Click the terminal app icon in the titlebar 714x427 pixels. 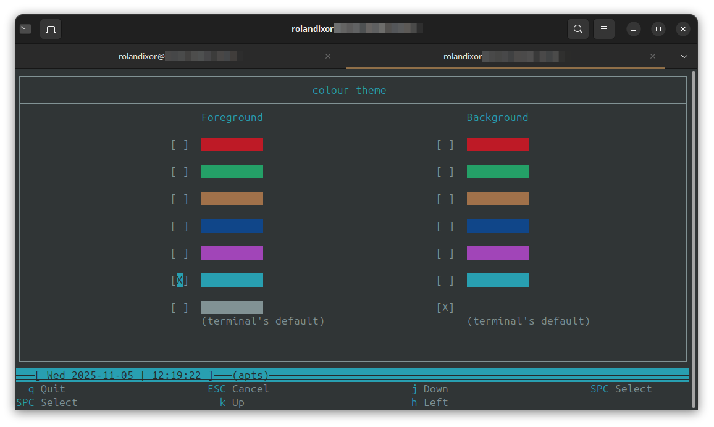point(25,28)
